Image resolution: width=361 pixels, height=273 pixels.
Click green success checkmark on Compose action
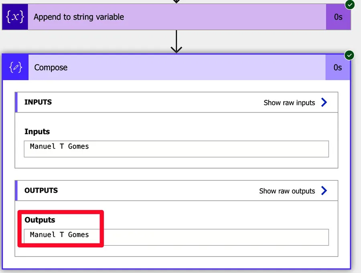click(350, 55)
